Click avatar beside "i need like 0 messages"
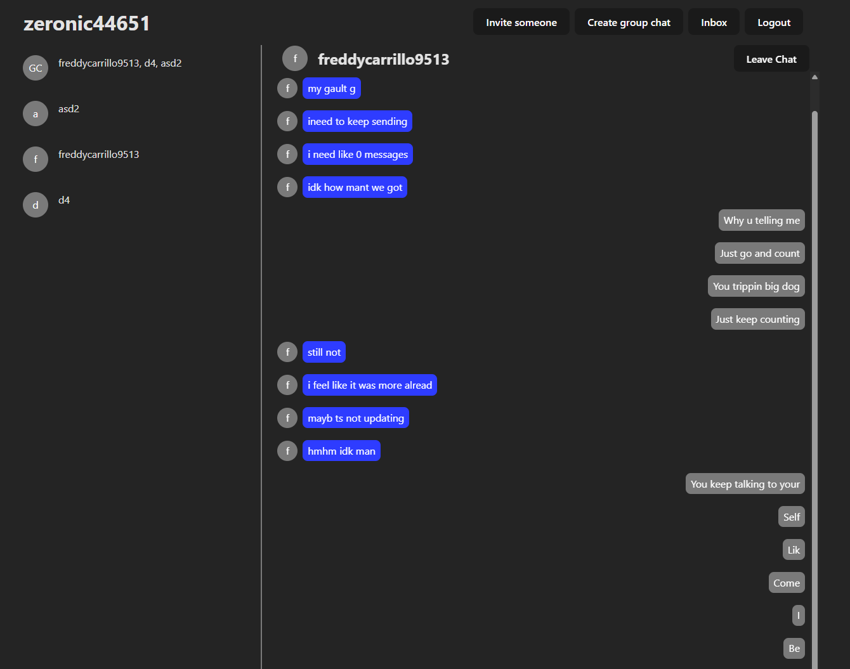Screen dimensions: 850x669 click(287, 154)
